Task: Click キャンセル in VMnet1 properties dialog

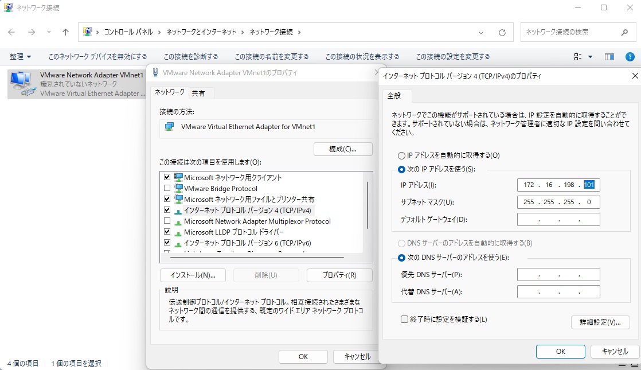Action: tap(357, 356)
